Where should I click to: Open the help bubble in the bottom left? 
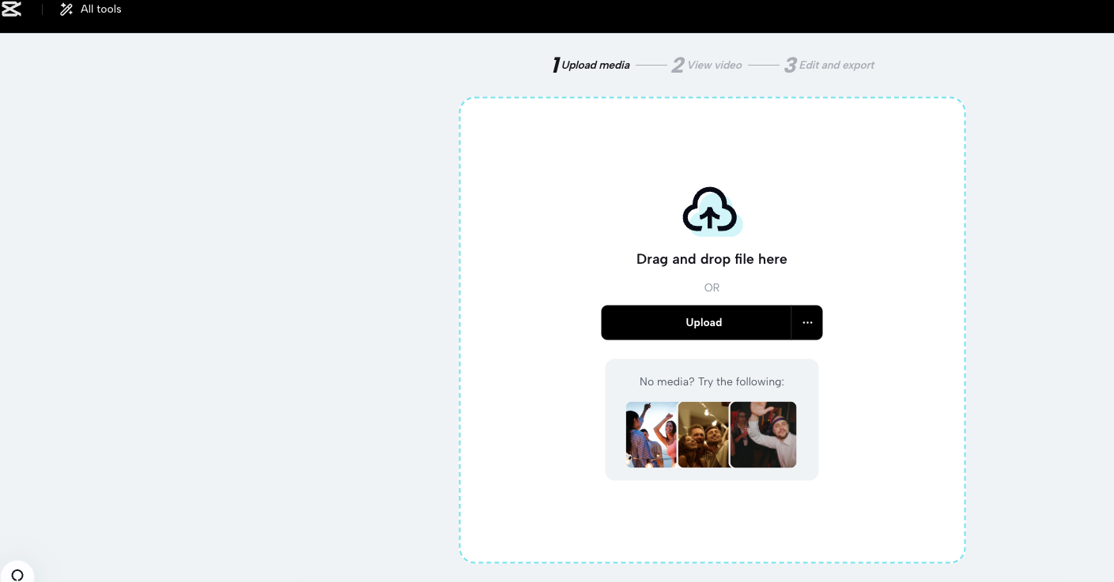pos(17,574)
